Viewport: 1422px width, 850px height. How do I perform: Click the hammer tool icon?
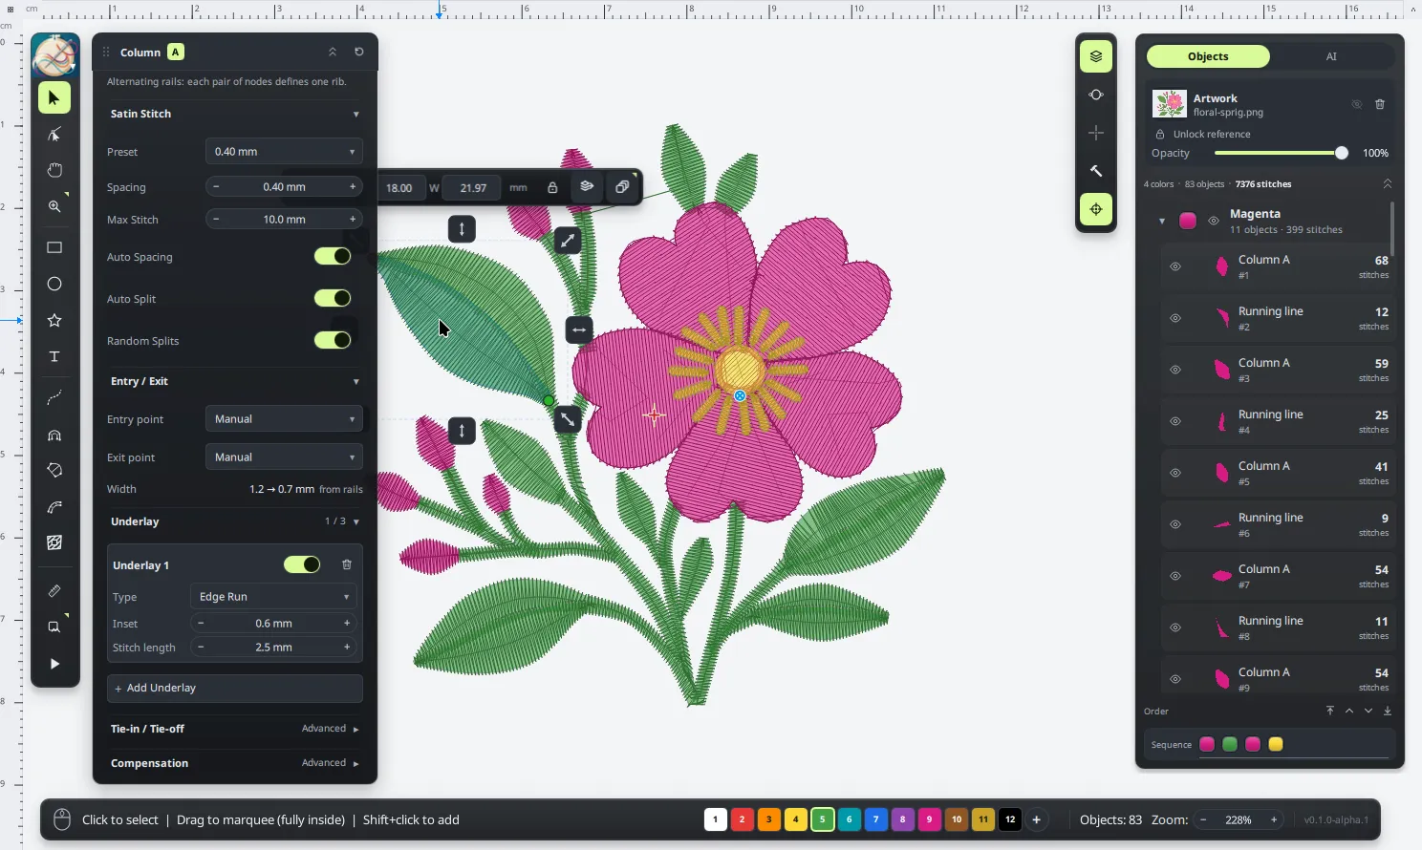[1096, 171]
